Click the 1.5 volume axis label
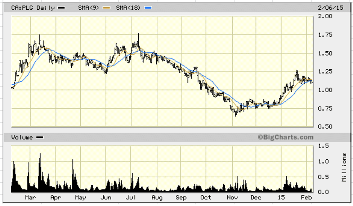Image resolution: width=353 pixels, height=206 pixels. click(323, 145)
